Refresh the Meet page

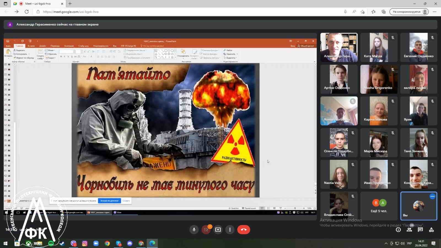click(x=27, y=12)
